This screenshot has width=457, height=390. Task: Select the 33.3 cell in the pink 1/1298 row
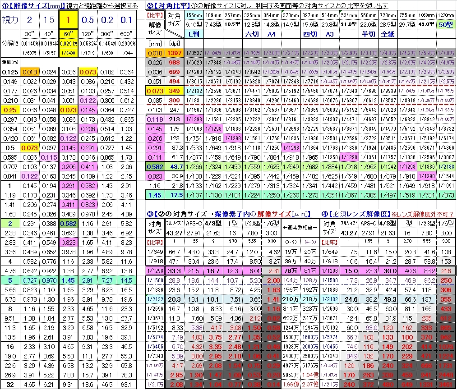(x=174, y=271)
